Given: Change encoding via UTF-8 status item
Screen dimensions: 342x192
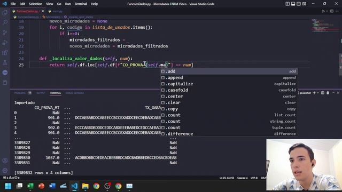Looking at the screenshot, I should (x=254, y=178).
